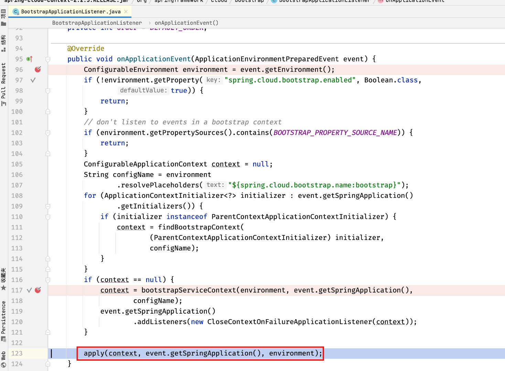
Task: Click ConfigurableApplicationContext on line 105
Action: 146,164
